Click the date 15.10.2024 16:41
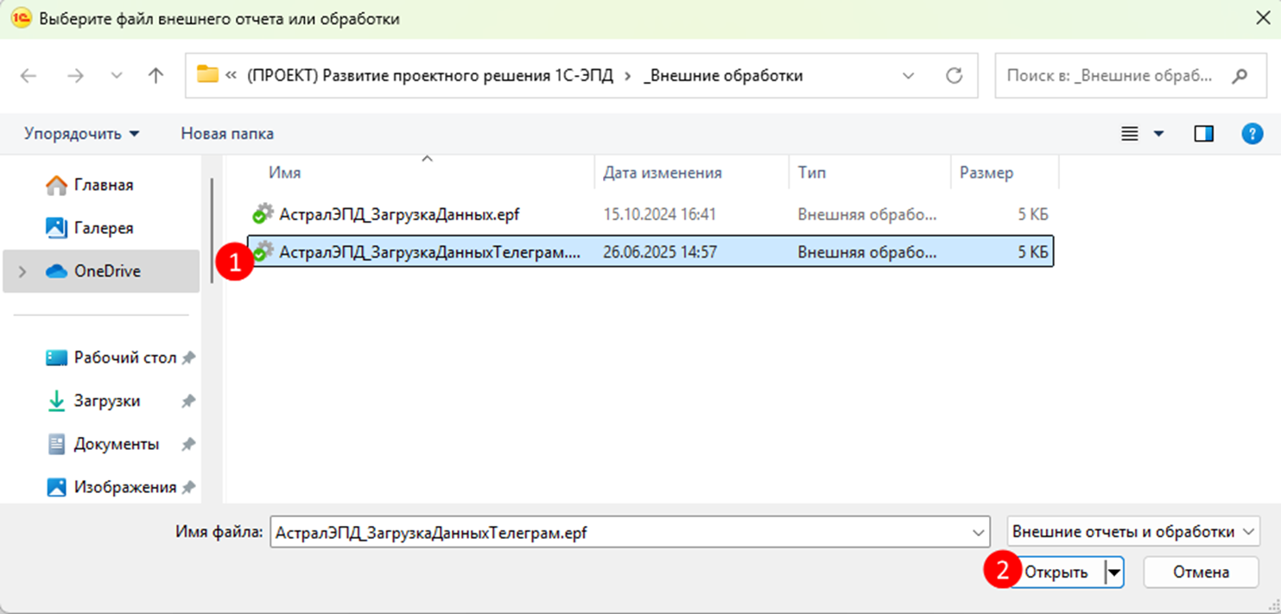This screenshot has width=1281, height=614. [659, 214]
